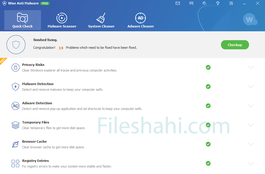Click the Privacy Risks lock icon
Viewport: 265px width, 174px height.
coord(16,68)
